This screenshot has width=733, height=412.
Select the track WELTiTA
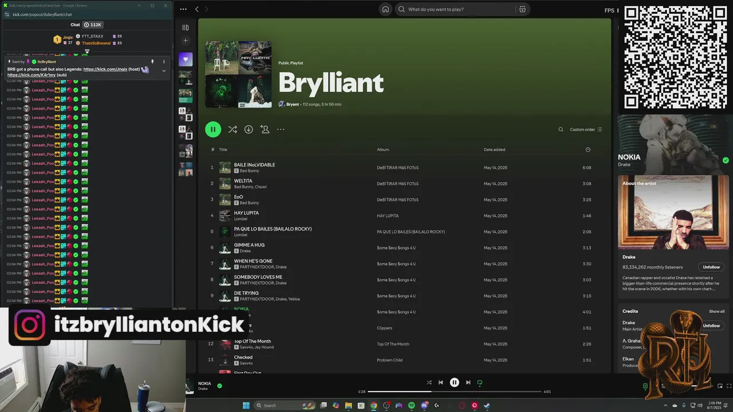tap(243, 181)
